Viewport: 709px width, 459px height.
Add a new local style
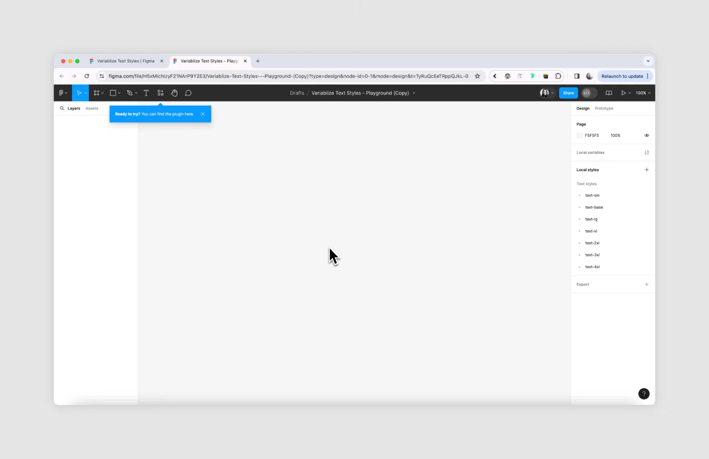click(647, 170)
